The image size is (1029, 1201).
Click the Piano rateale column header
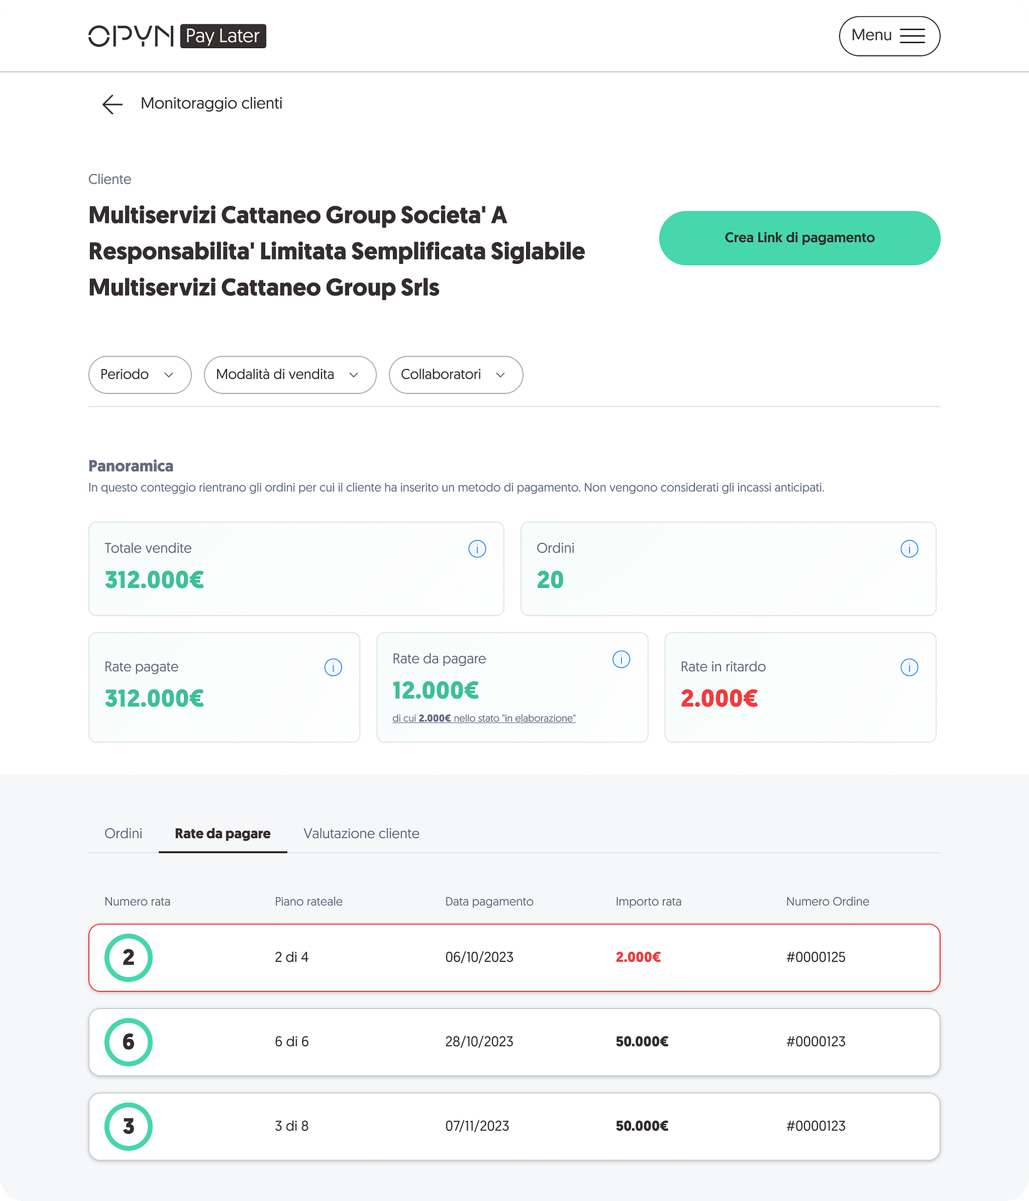tap(308, 901)
